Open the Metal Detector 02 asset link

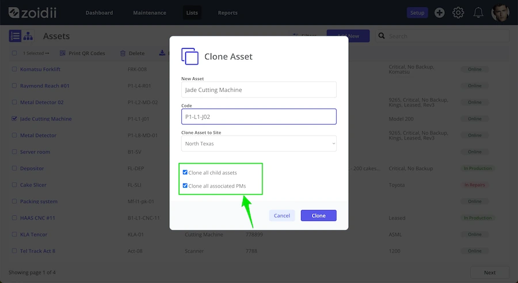tap(41, 102)
